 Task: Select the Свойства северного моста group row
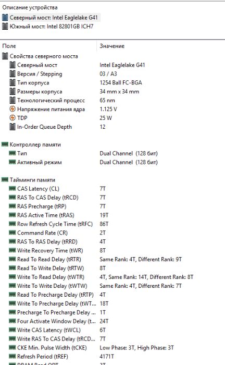[x=44, y=56]
